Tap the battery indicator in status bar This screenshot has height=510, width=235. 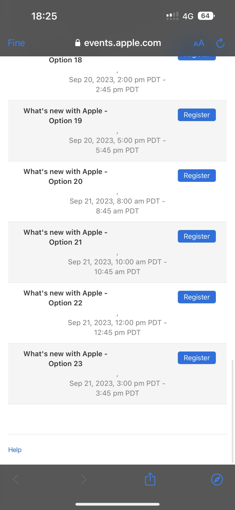[206, 16]
